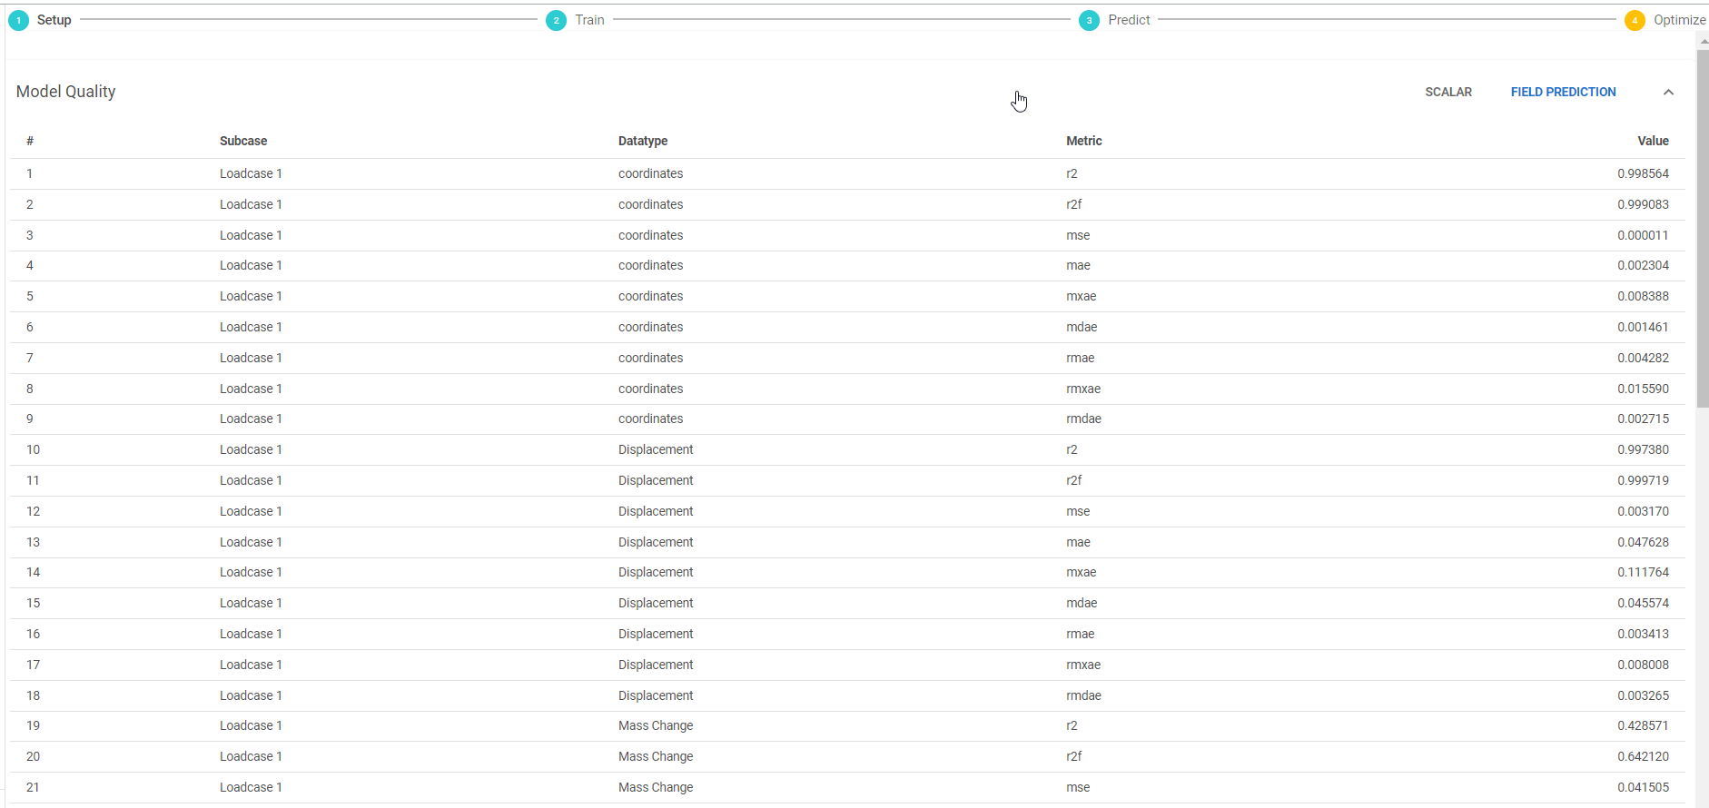Click the # column header

coord(30,141)
